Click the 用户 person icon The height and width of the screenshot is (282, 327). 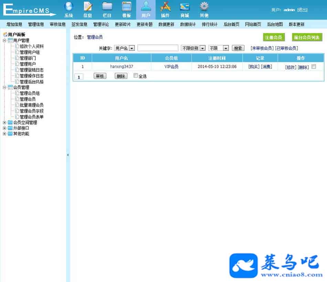click(x=146, y=7)
